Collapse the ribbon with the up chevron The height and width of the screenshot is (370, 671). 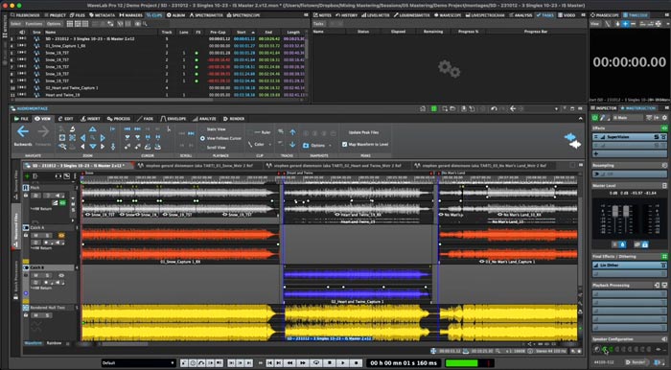580,119
